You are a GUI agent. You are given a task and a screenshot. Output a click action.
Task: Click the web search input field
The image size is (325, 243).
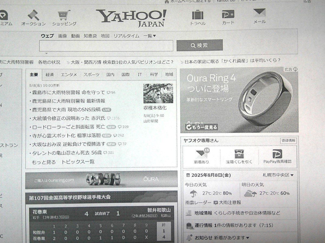coord(106,46)
